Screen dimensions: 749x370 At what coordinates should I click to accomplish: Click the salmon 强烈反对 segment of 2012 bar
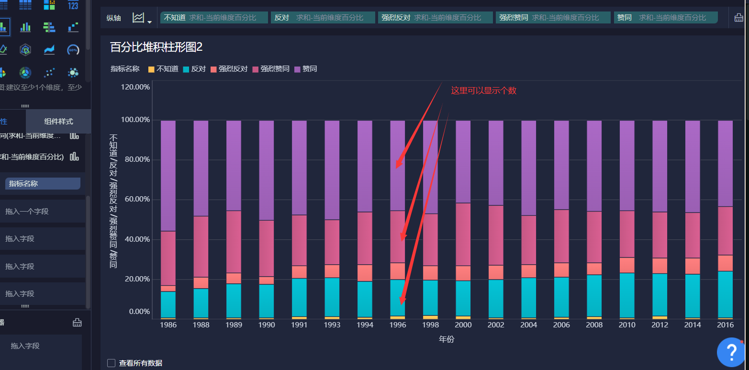[660, 266]
